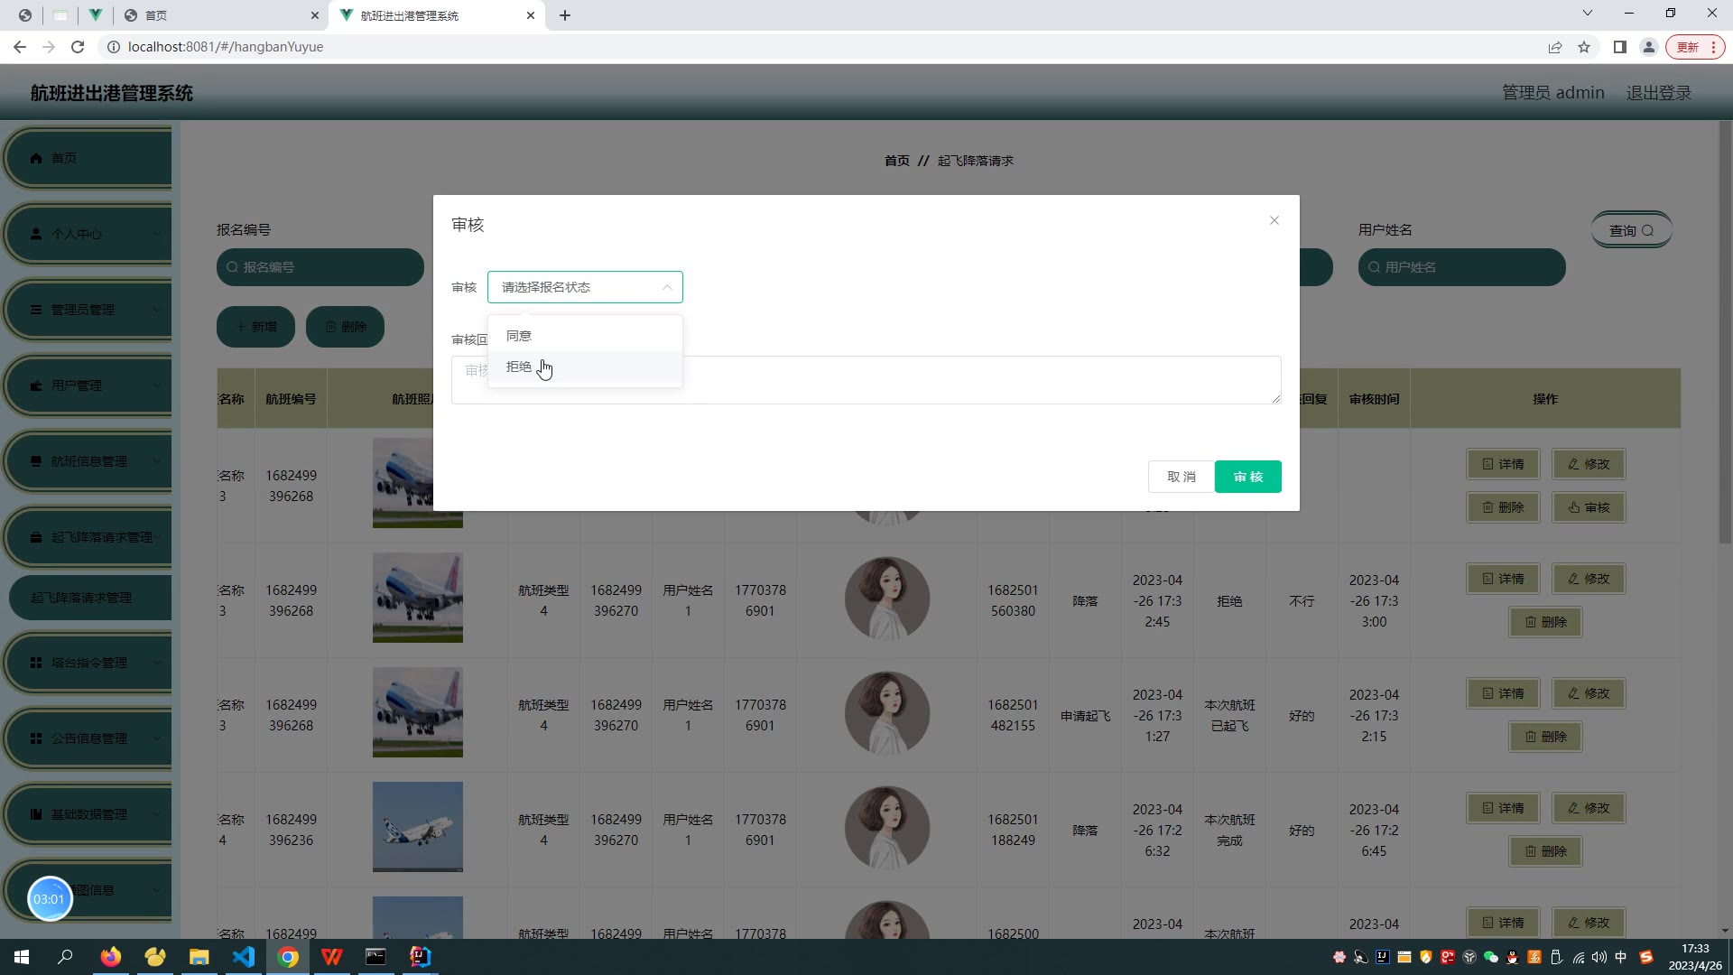Open Visual Studio Code from the taskbar
Screen dimensions: 1733x975
pyautogui.click(x=244, y=957)
